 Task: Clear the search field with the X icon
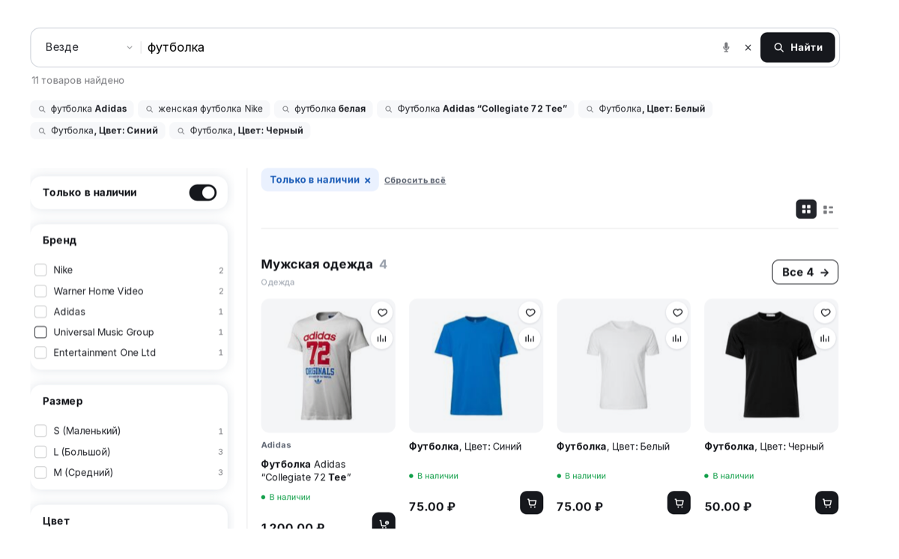pos(748,47)
